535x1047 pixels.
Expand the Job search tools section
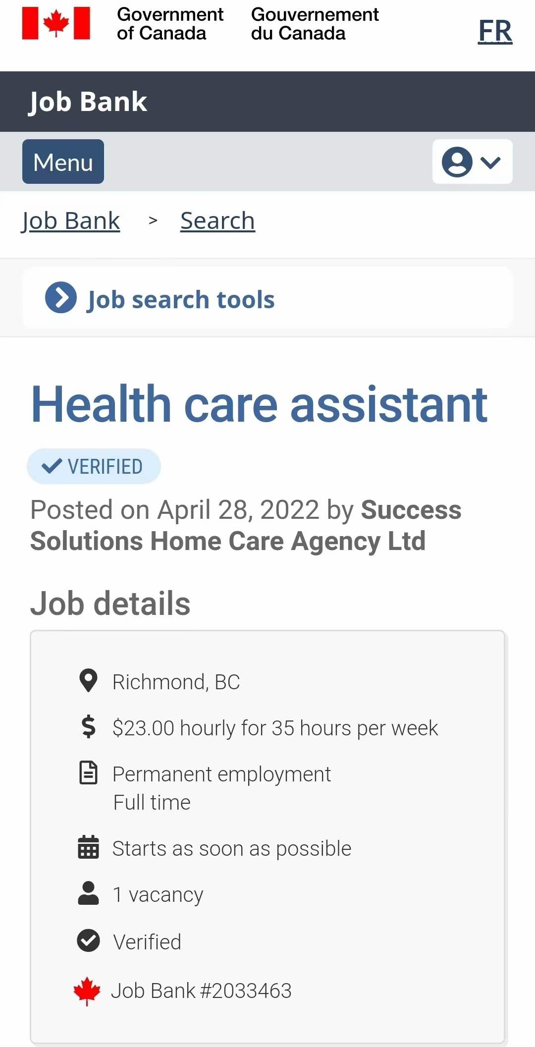tap(267, 298)
